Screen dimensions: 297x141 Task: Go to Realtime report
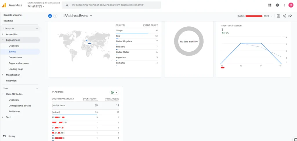[x=8, y=21]
